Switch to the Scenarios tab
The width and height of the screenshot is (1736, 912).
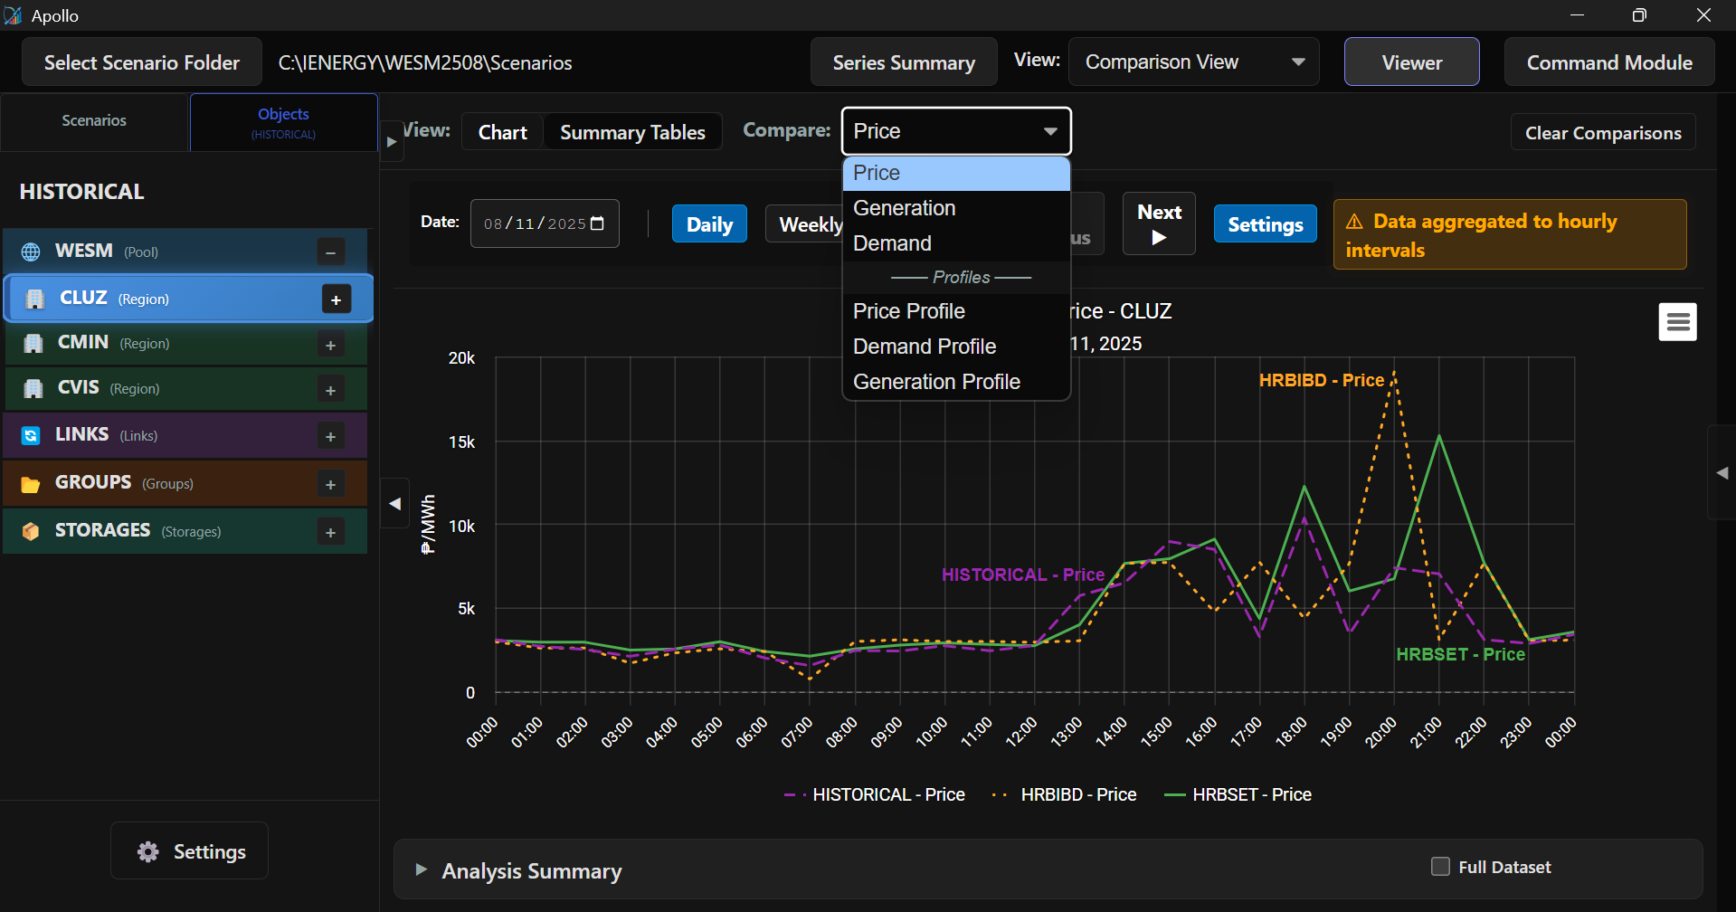(x=94, y=121)
